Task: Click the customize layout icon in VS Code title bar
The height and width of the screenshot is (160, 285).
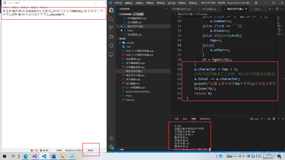Action: (256, 3)
